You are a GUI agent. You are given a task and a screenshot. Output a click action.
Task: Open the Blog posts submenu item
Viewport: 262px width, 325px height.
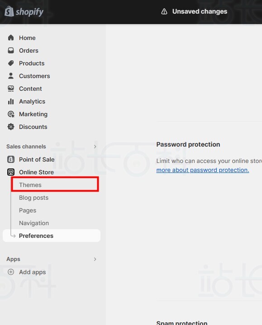[x=33, y=198]
